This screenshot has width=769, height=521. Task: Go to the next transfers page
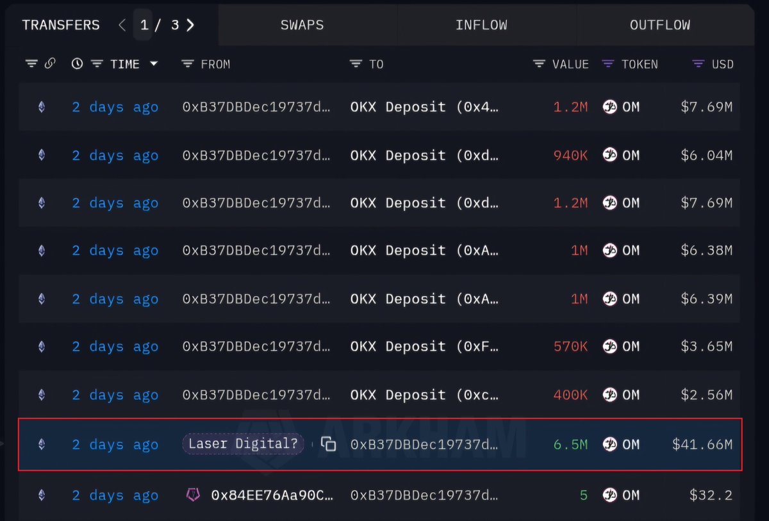(190, 25)
